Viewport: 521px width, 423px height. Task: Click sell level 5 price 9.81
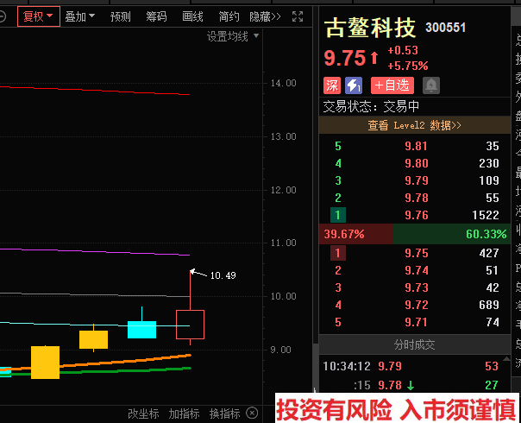click(x=416, y=146)
